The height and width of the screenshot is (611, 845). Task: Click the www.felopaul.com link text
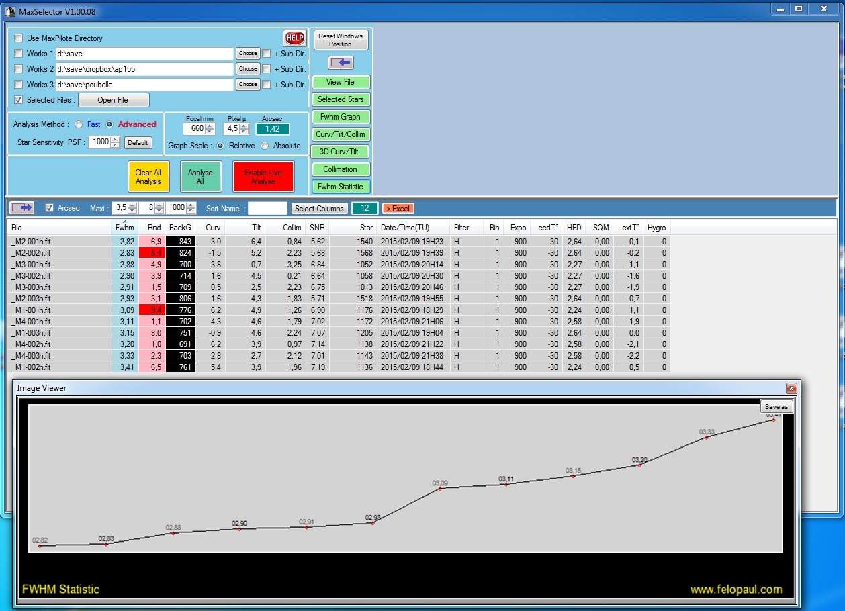pyautogui.click(x=736, y=590)
